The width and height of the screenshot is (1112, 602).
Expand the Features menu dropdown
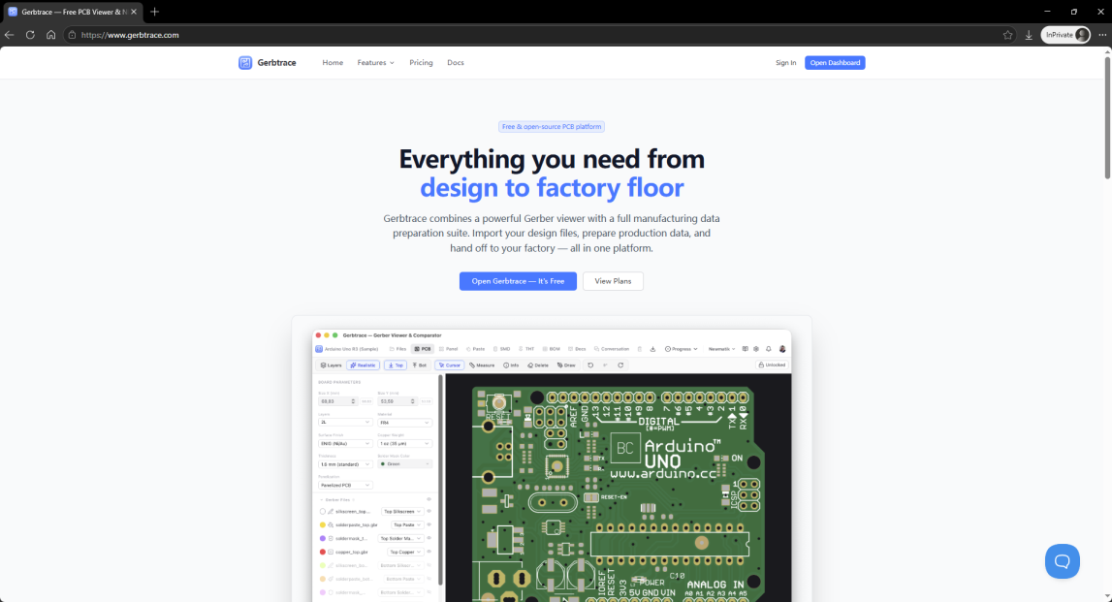click(375, 62)
